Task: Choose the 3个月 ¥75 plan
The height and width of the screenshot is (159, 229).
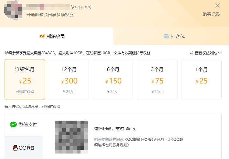Action: click(x=157, y=79)
